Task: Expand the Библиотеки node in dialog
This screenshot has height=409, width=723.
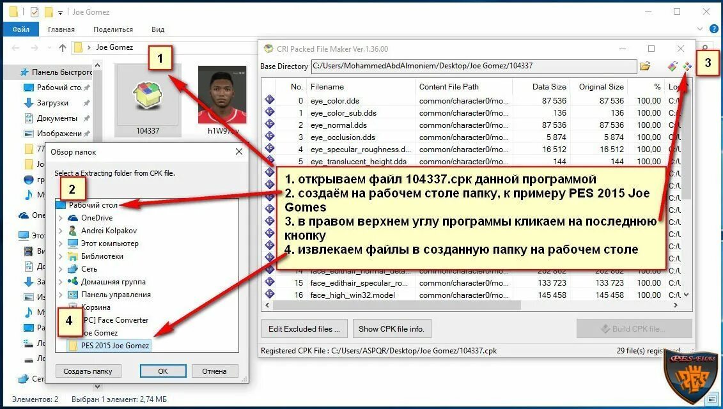Action: click(60, 256)
